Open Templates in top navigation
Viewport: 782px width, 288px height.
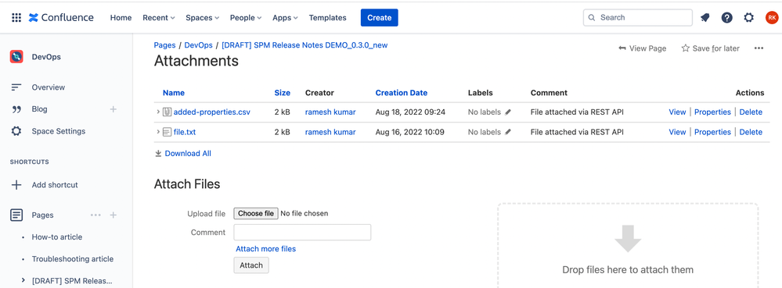pyautogui.click(x=328, y=17)
